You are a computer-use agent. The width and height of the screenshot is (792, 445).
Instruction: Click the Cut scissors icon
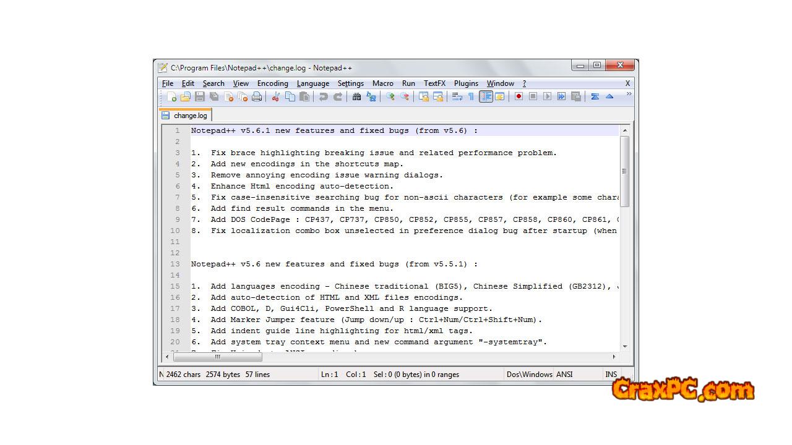[276, 96]
